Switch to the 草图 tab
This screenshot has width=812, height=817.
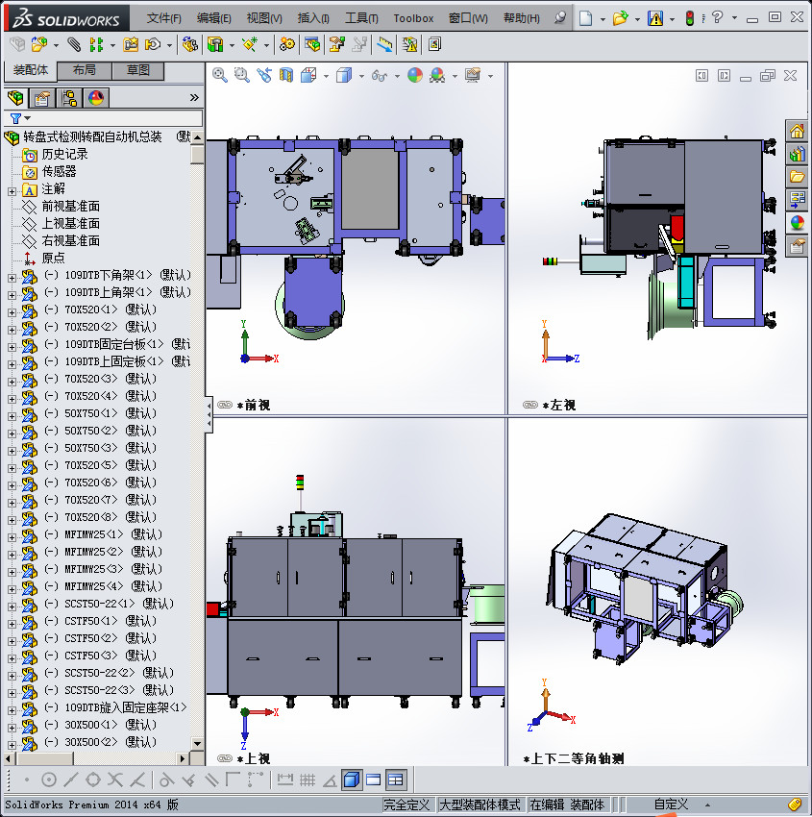pos(138,70)
